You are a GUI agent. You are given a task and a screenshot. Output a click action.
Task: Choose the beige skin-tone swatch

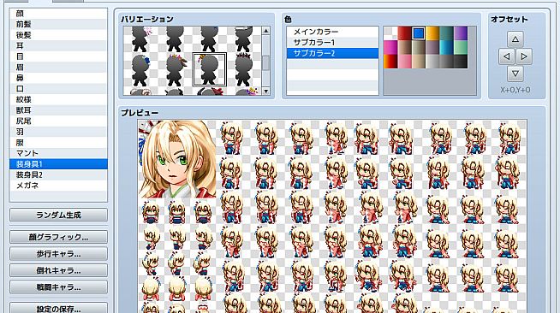[419, 62]
